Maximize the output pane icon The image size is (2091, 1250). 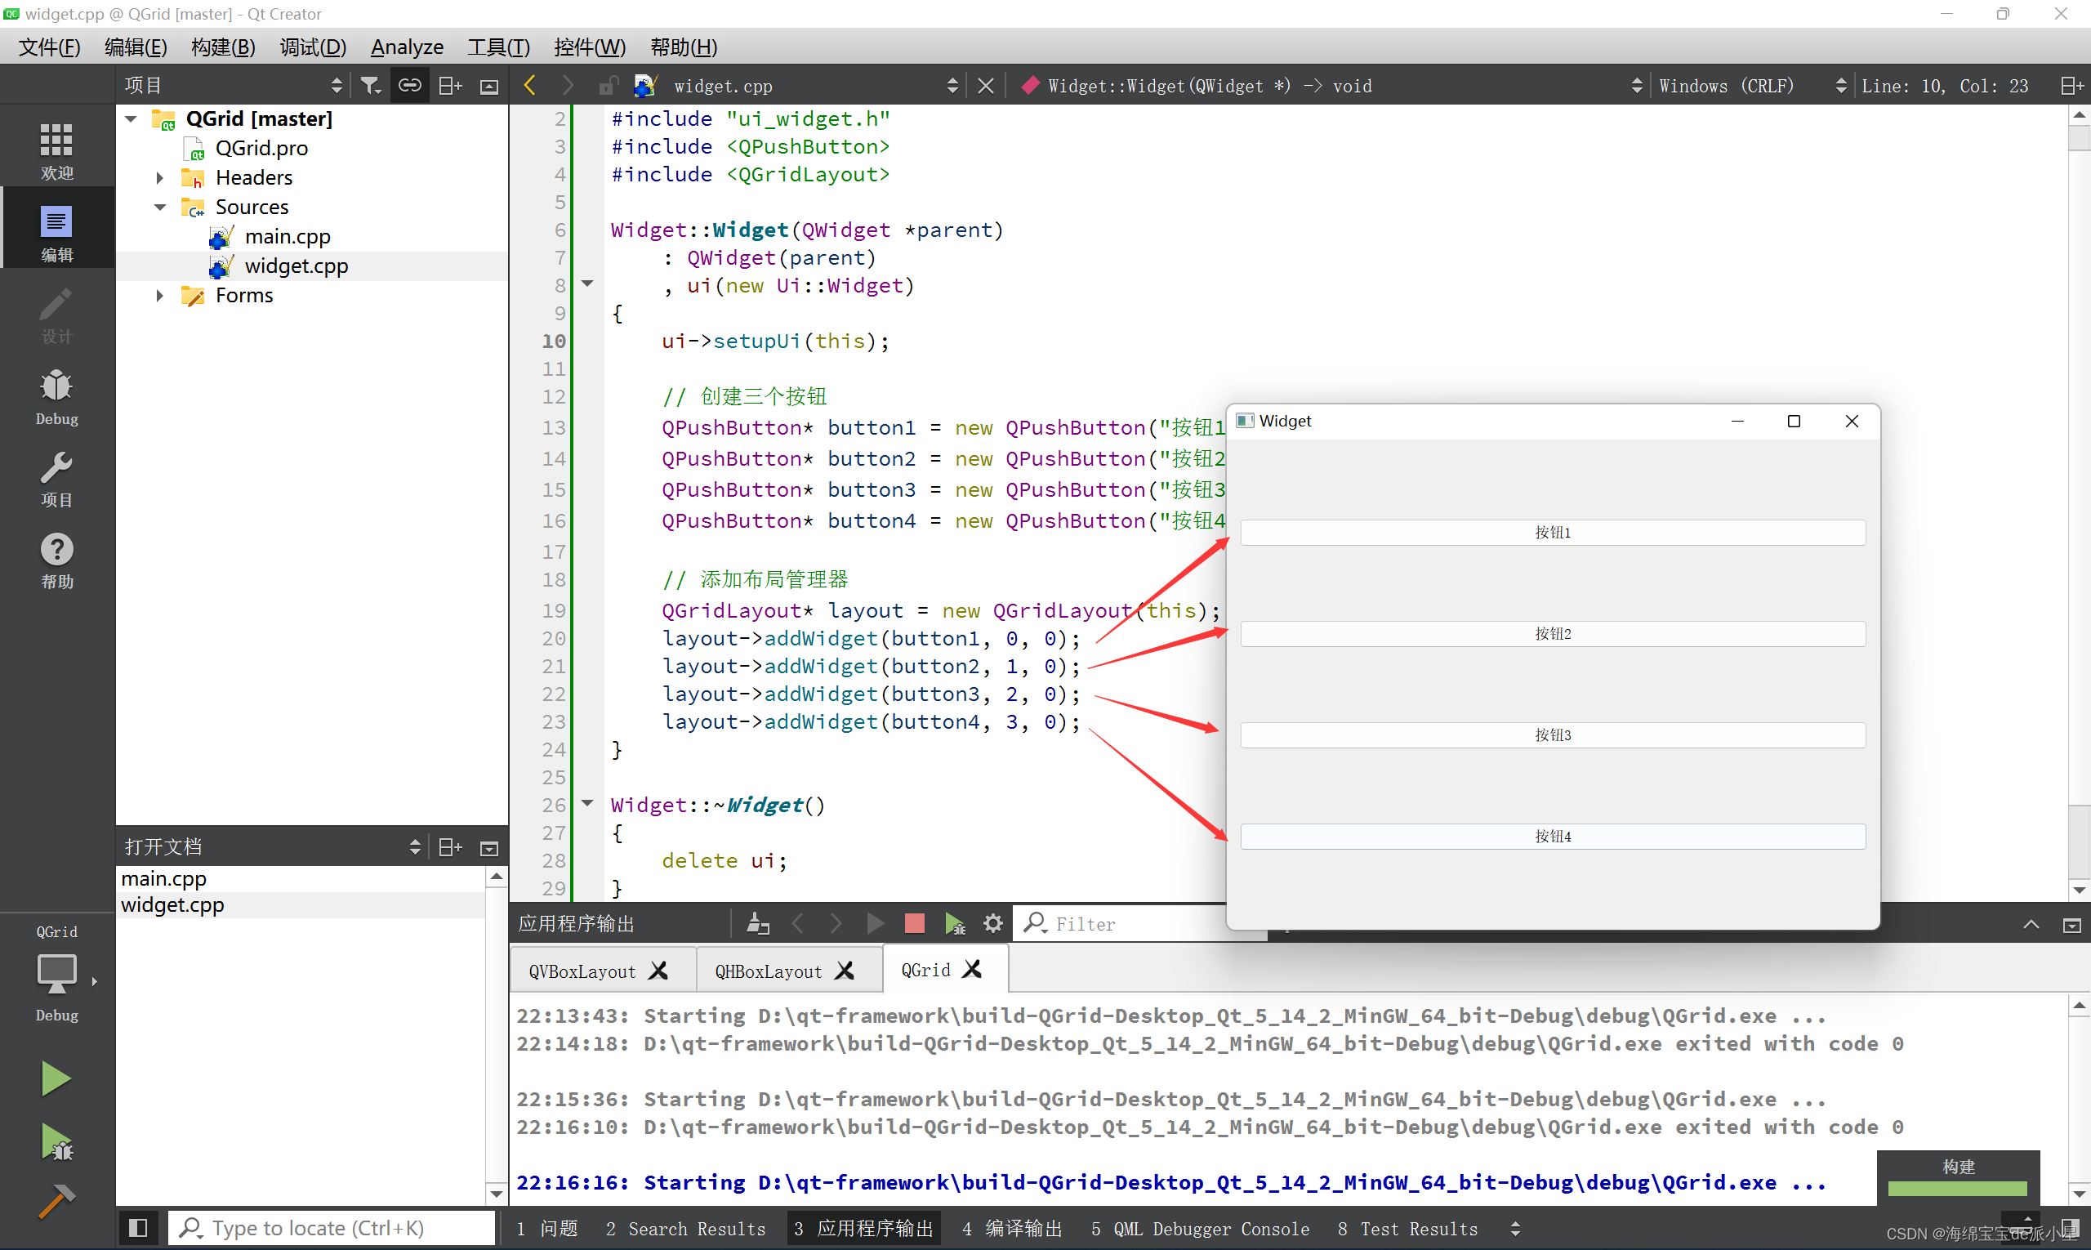2071,924
